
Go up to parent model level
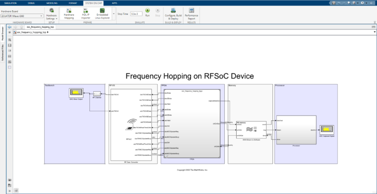pyautogui.click(x=21, y=27)
